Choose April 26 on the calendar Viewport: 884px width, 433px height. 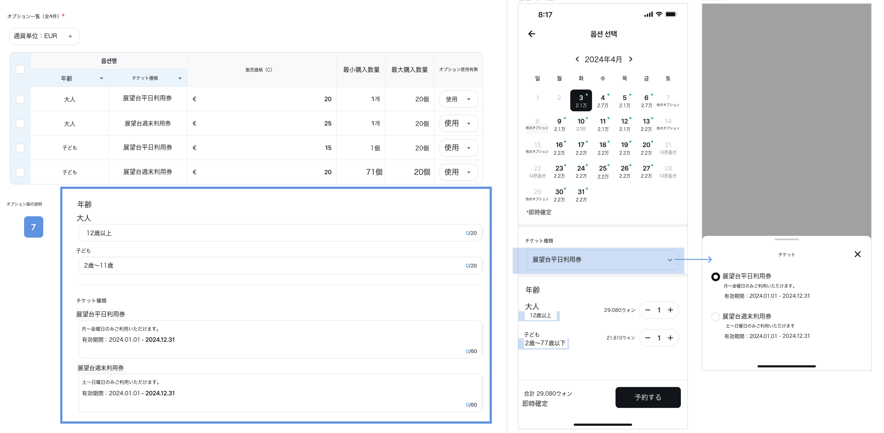pyautogui.click(x=624, y=171)
